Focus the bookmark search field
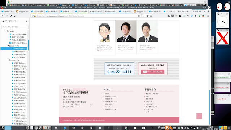231x130 pixels. point(15,27)
